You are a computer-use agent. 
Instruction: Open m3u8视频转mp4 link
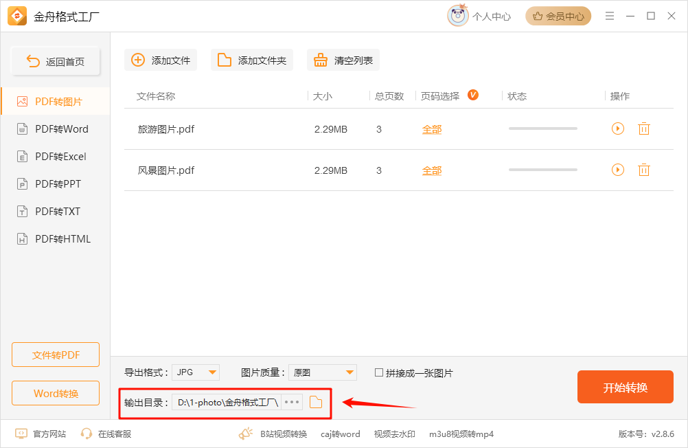click(x=461, y=434)
